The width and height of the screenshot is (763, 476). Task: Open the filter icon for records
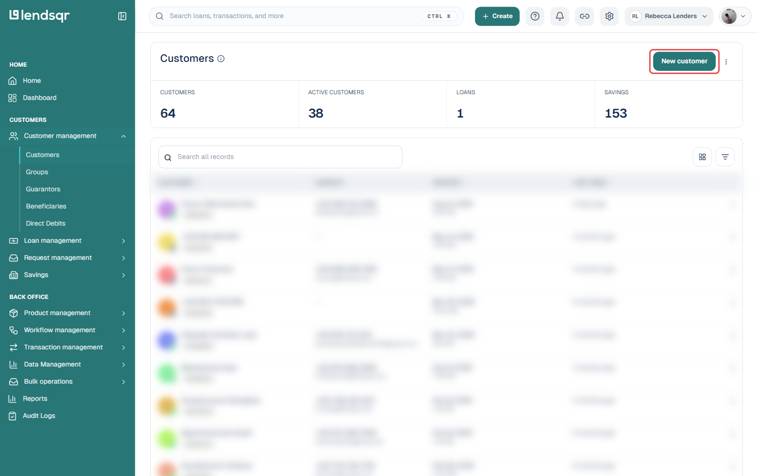[725, 157]
